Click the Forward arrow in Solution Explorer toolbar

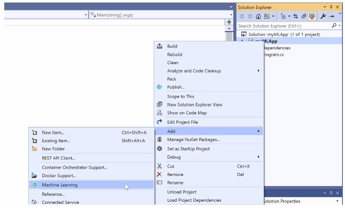[250, 16]
